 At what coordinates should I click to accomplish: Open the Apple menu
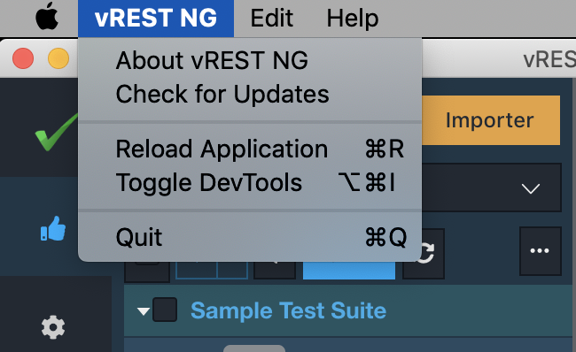tap(47, 17)
